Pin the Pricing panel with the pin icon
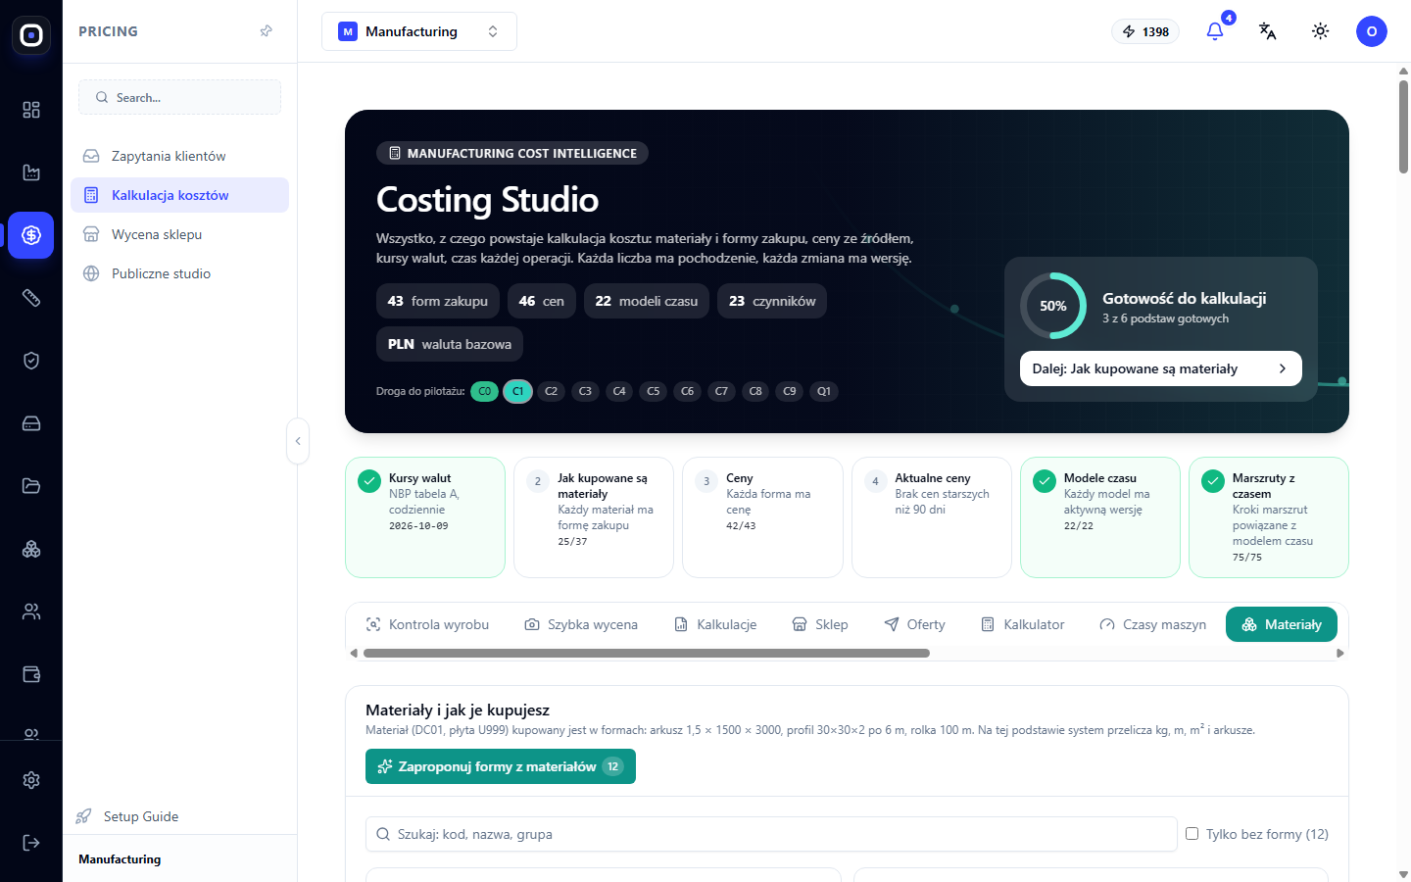Viewport: 1411px width, 882px height. point(266,31)
